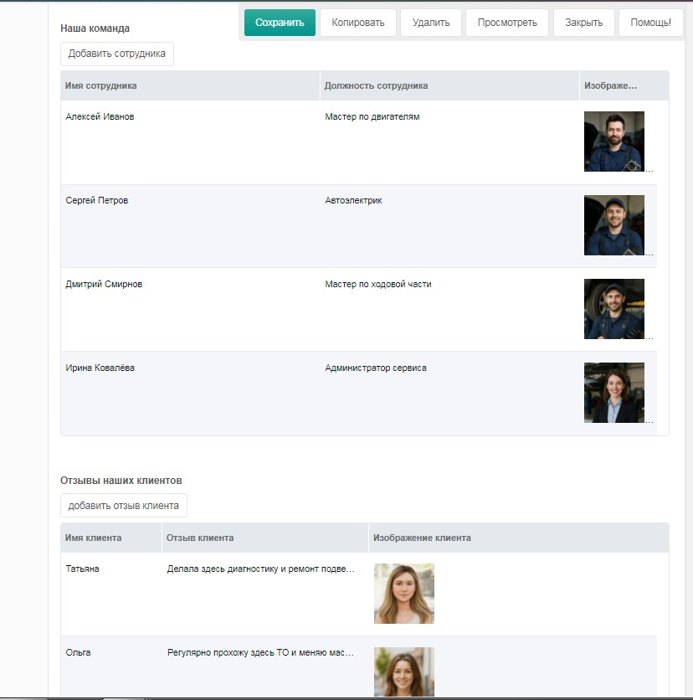This screenshot has width=693, height=700.
Task: Click the Имя сотрудника column header
Action: [101, 85]
